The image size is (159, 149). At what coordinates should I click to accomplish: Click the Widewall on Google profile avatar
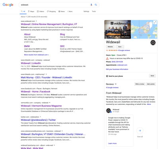(x=109, y=110)
